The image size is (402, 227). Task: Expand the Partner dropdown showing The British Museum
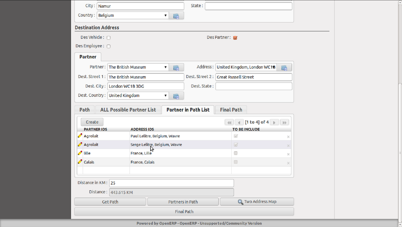[165, 67]
